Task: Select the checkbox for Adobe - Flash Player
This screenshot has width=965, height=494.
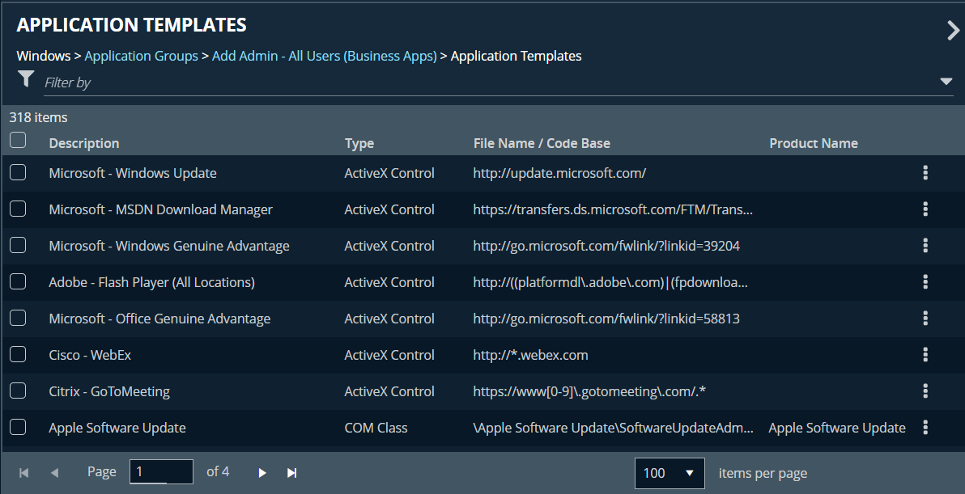Action: pyautogui.click(x=17, y=281)
